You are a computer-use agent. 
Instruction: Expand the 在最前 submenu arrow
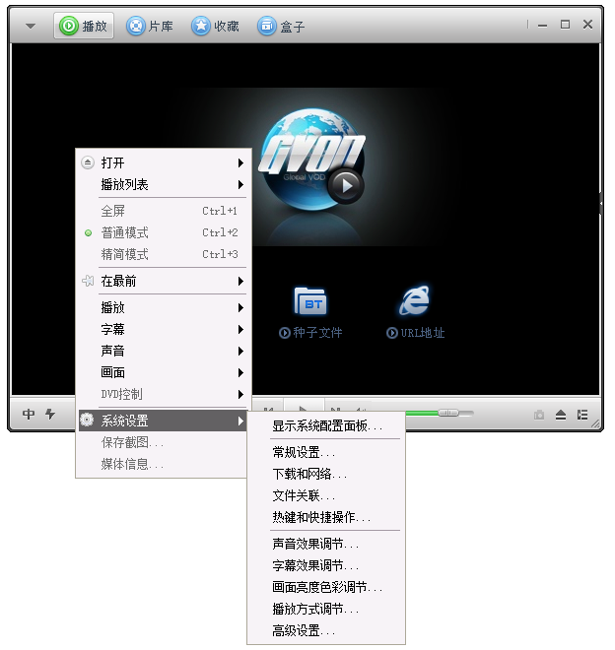coord(240,281)
